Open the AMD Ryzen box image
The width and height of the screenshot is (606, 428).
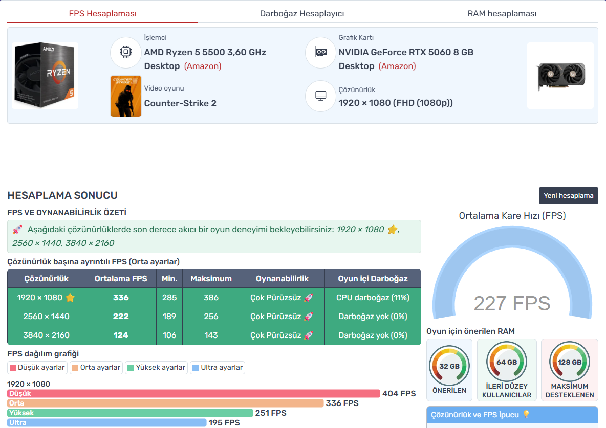pyautogui.click(x=45, y=76)
